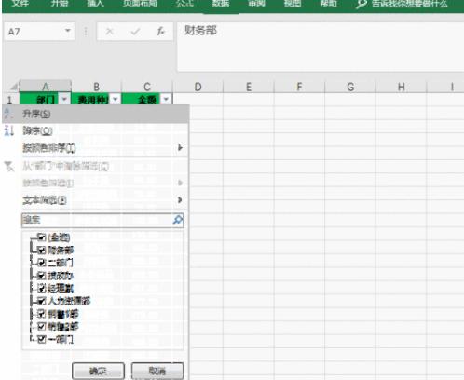Click the fx insert function icon
Screen dimensions: 464x380
pyautogui.click(x=160, y=31)
